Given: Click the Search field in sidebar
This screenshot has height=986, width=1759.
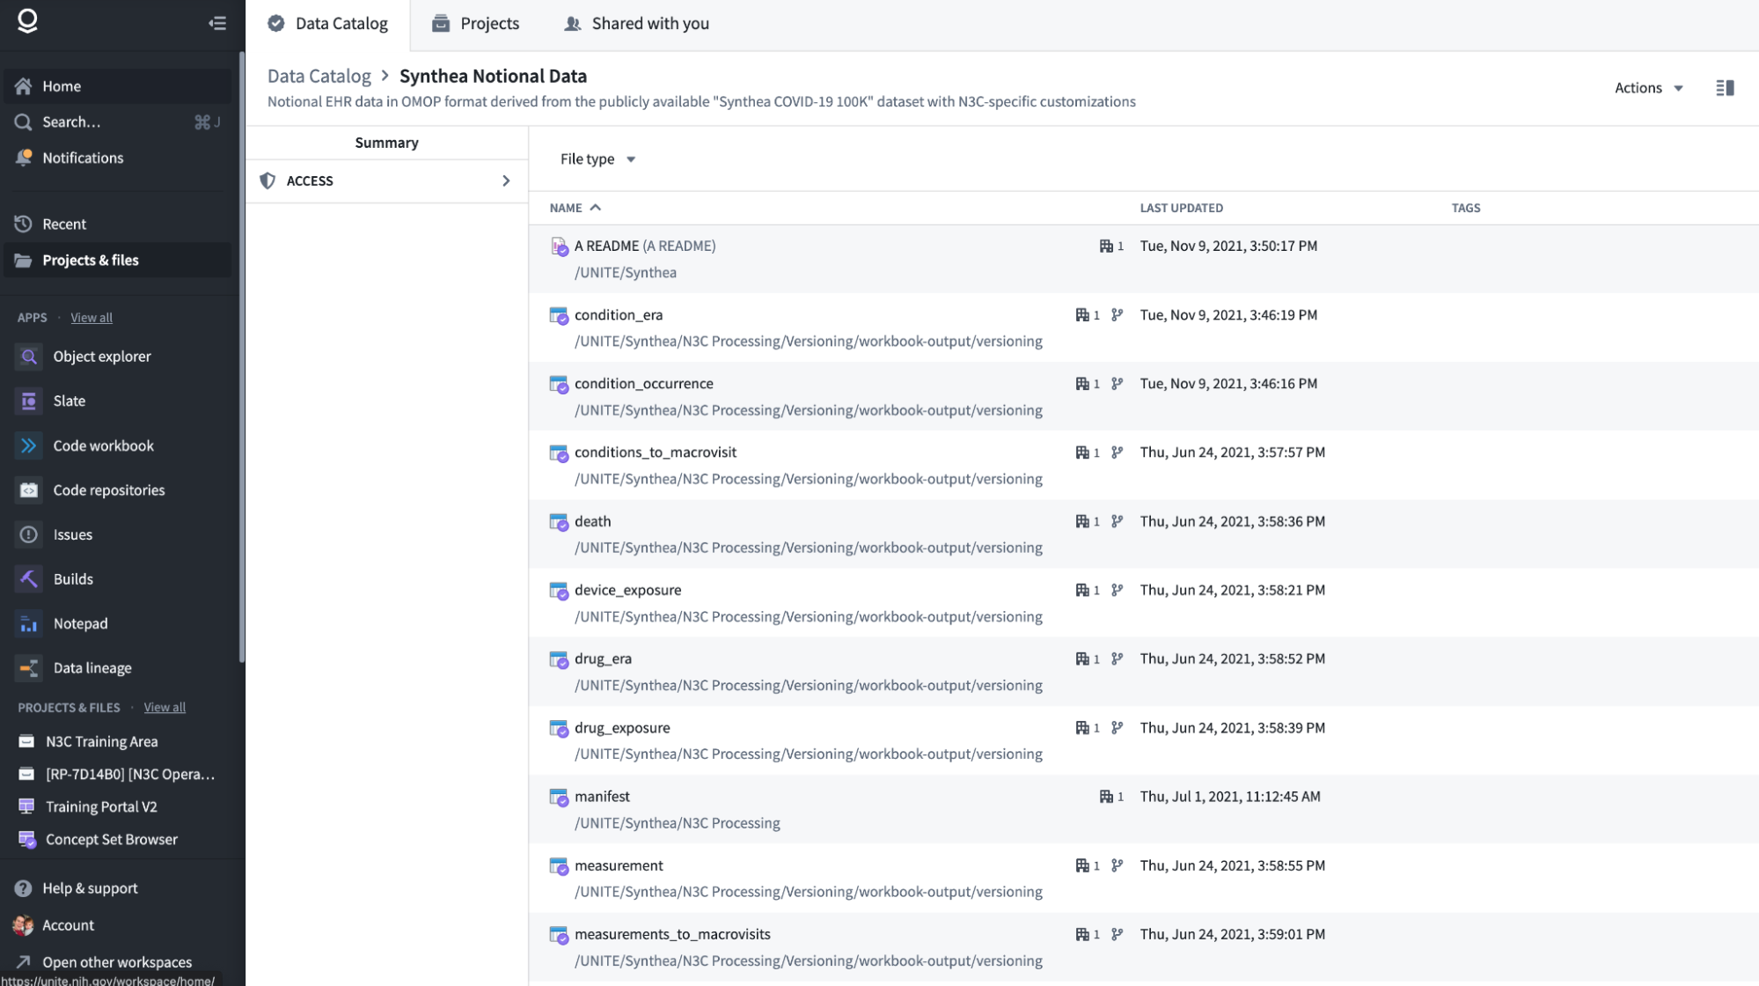Looking at the screenshot, I should (x=72, y=122).
